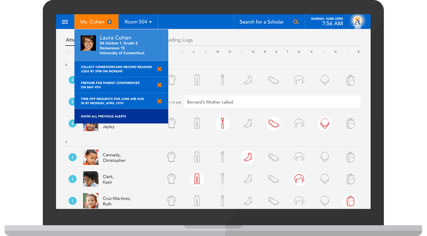The width and height of the screenshot is (427, 236).
Task: Switch to the Attendance tab
Action: coord(71,40)
